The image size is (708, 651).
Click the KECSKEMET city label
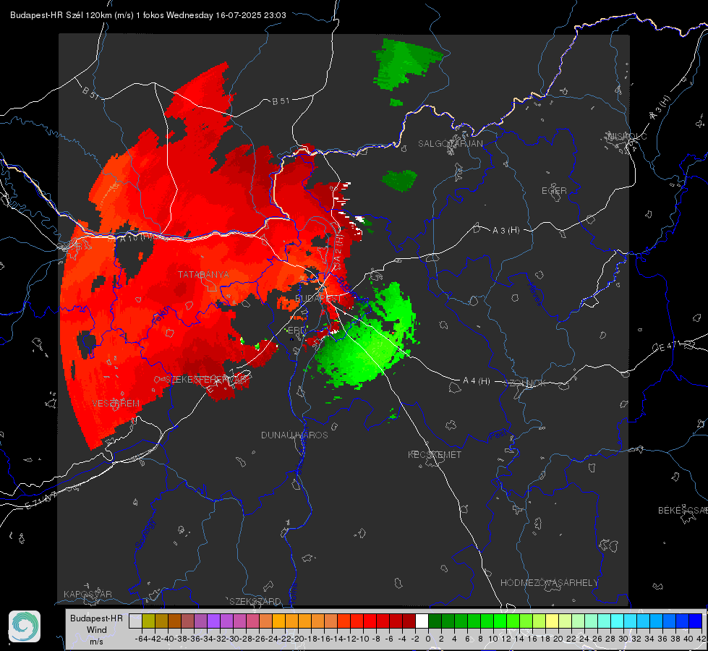click(x=435, y=454)
